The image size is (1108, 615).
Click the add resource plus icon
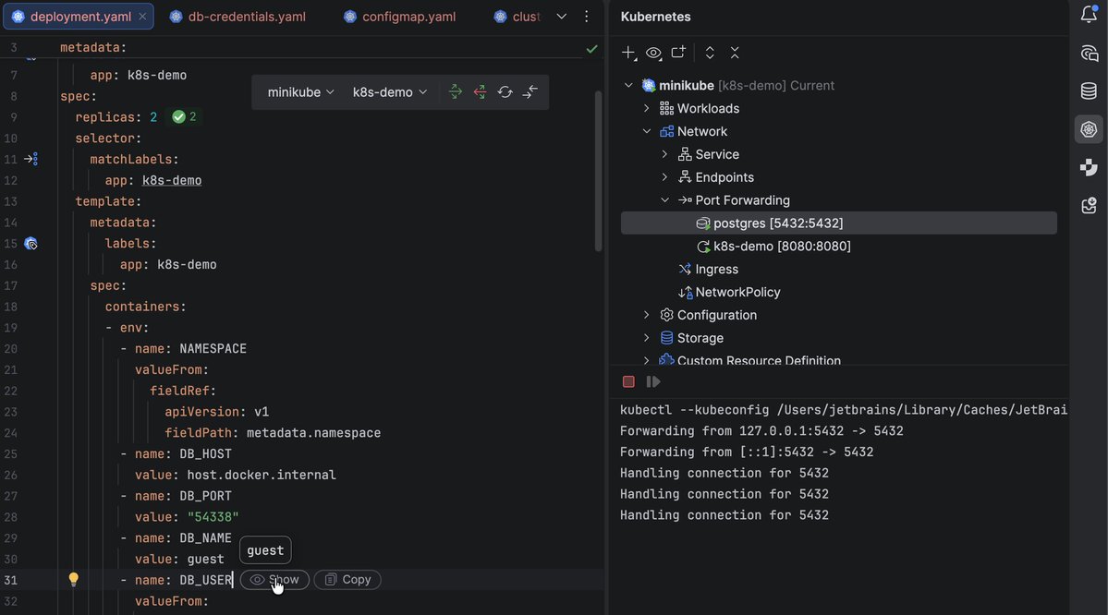(628, 53)
